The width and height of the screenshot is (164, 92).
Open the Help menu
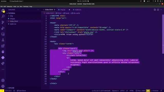[x=31, y=7]
